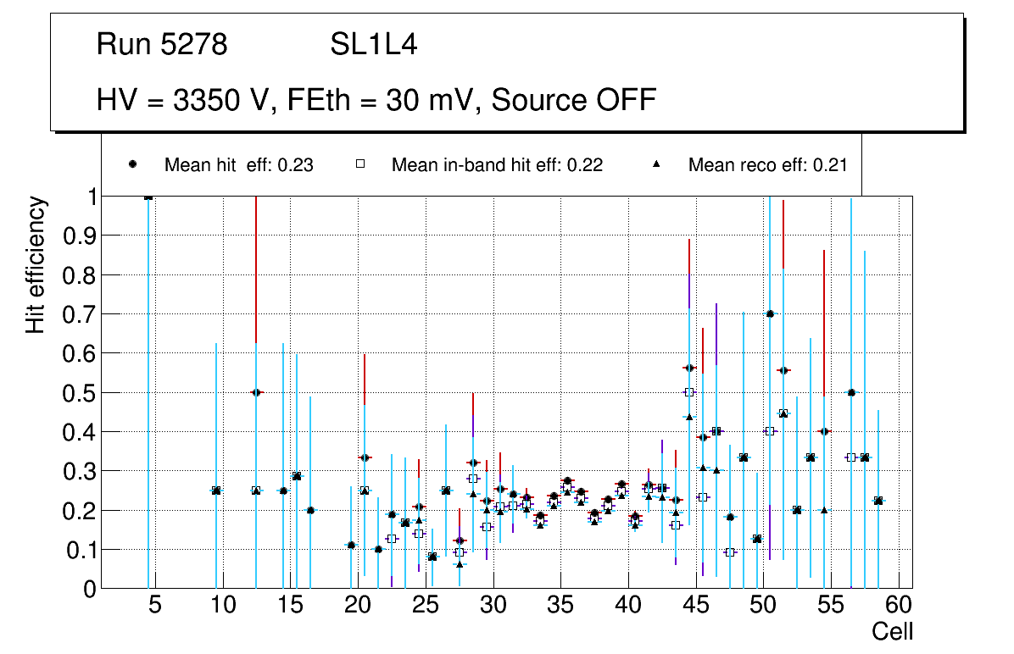
Task: Select the 'Mean hit eff: 0.23' legend label
Action: (x=238, y=165)
